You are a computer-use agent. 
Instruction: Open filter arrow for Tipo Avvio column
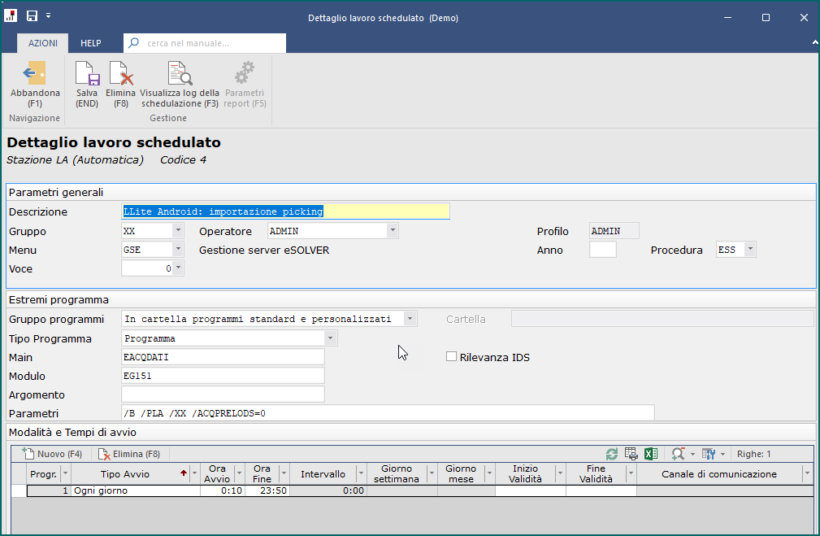pos(194,473)
